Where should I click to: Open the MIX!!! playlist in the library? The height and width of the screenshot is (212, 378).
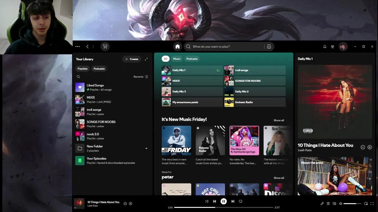pos(112,100)
